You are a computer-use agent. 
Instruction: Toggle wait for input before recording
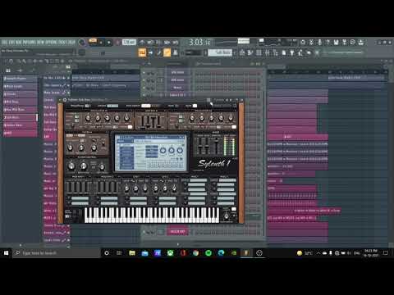tap(150, 43)
